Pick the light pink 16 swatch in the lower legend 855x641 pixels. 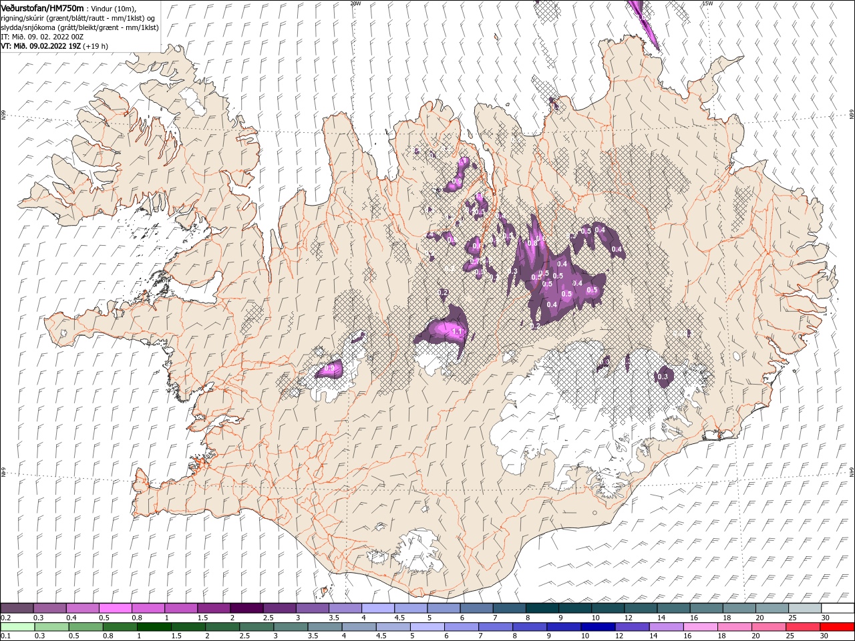(701, 627)
